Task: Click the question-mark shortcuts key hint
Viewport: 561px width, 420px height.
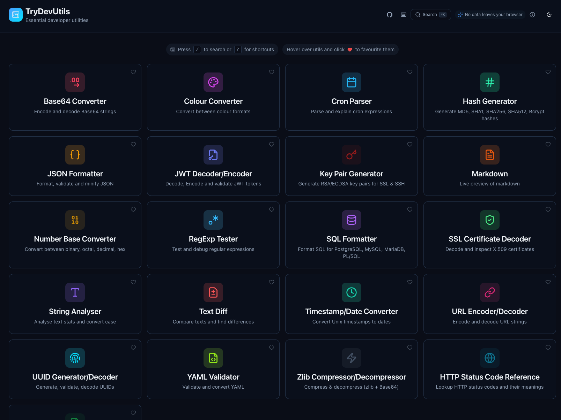Action: tap(238, 49)
